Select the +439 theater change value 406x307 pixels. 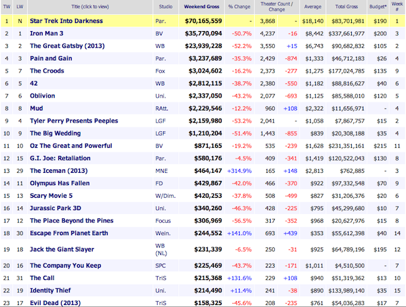click(290, 233)
